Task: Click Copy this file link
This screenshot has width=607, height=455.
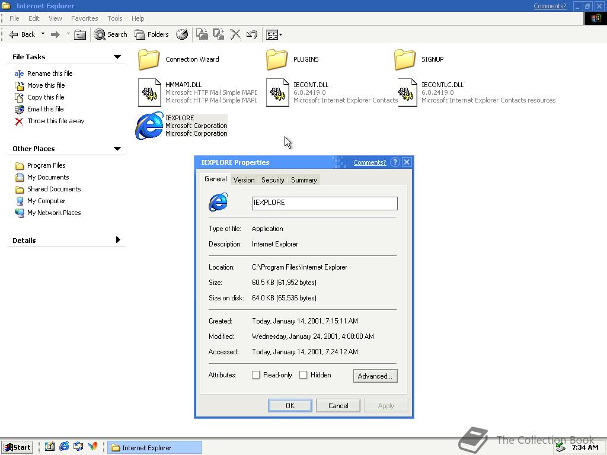Action: click(x=46, y=97)
